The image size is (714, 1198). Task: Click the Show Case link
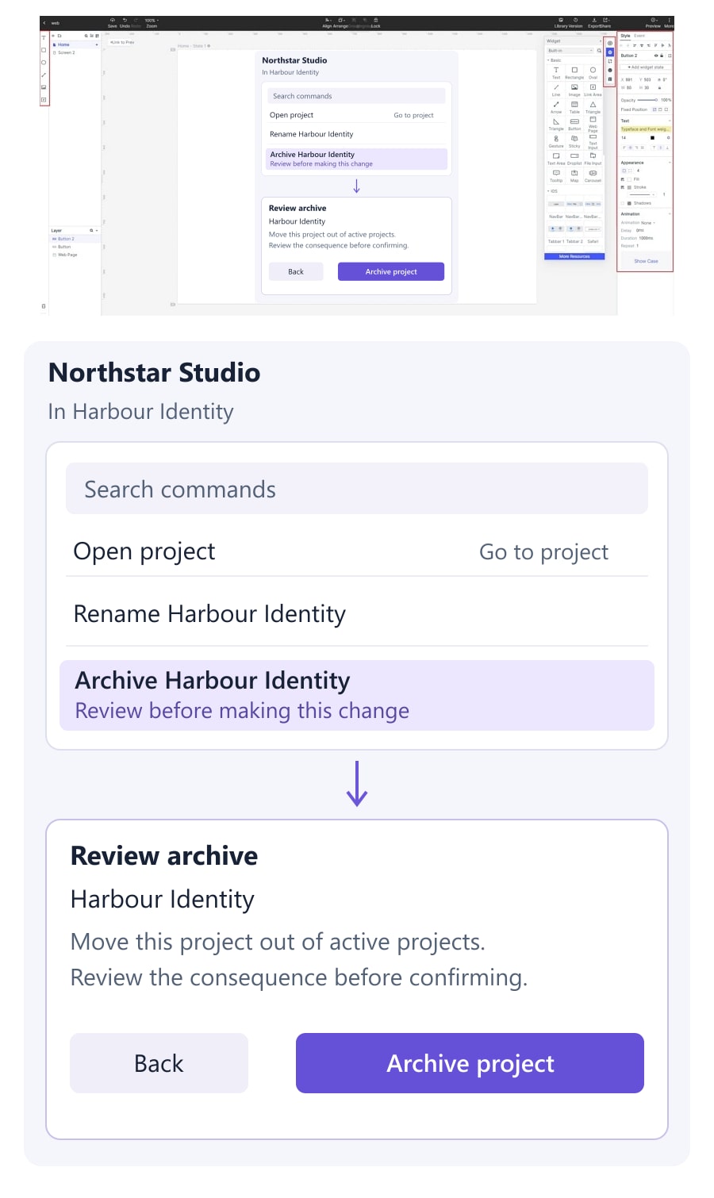[646, 261]
